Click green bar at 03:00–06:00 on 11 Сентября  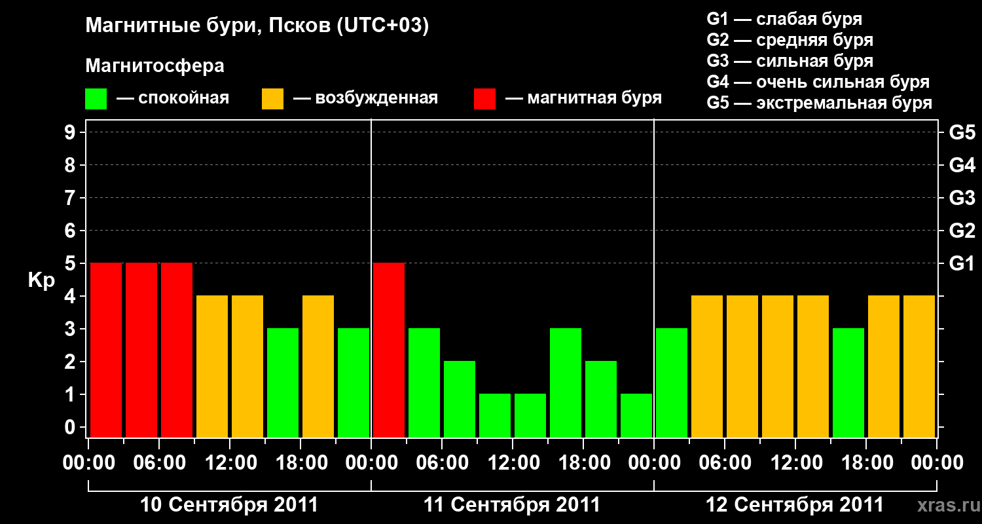[x=424, y=383]
